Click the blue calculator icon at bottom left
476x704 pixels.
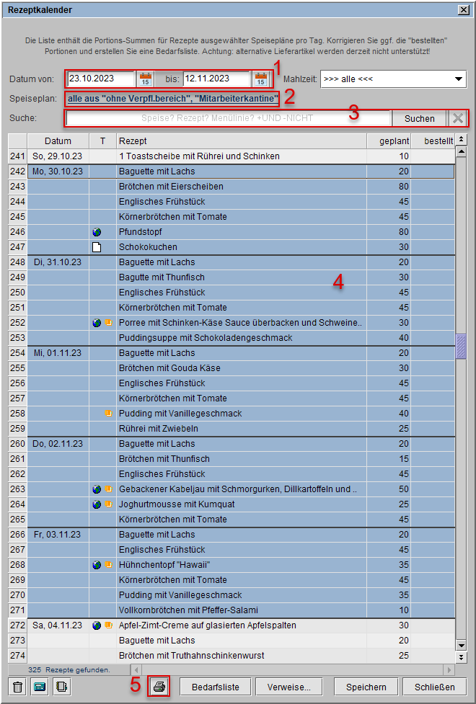(x=40, y=687)
